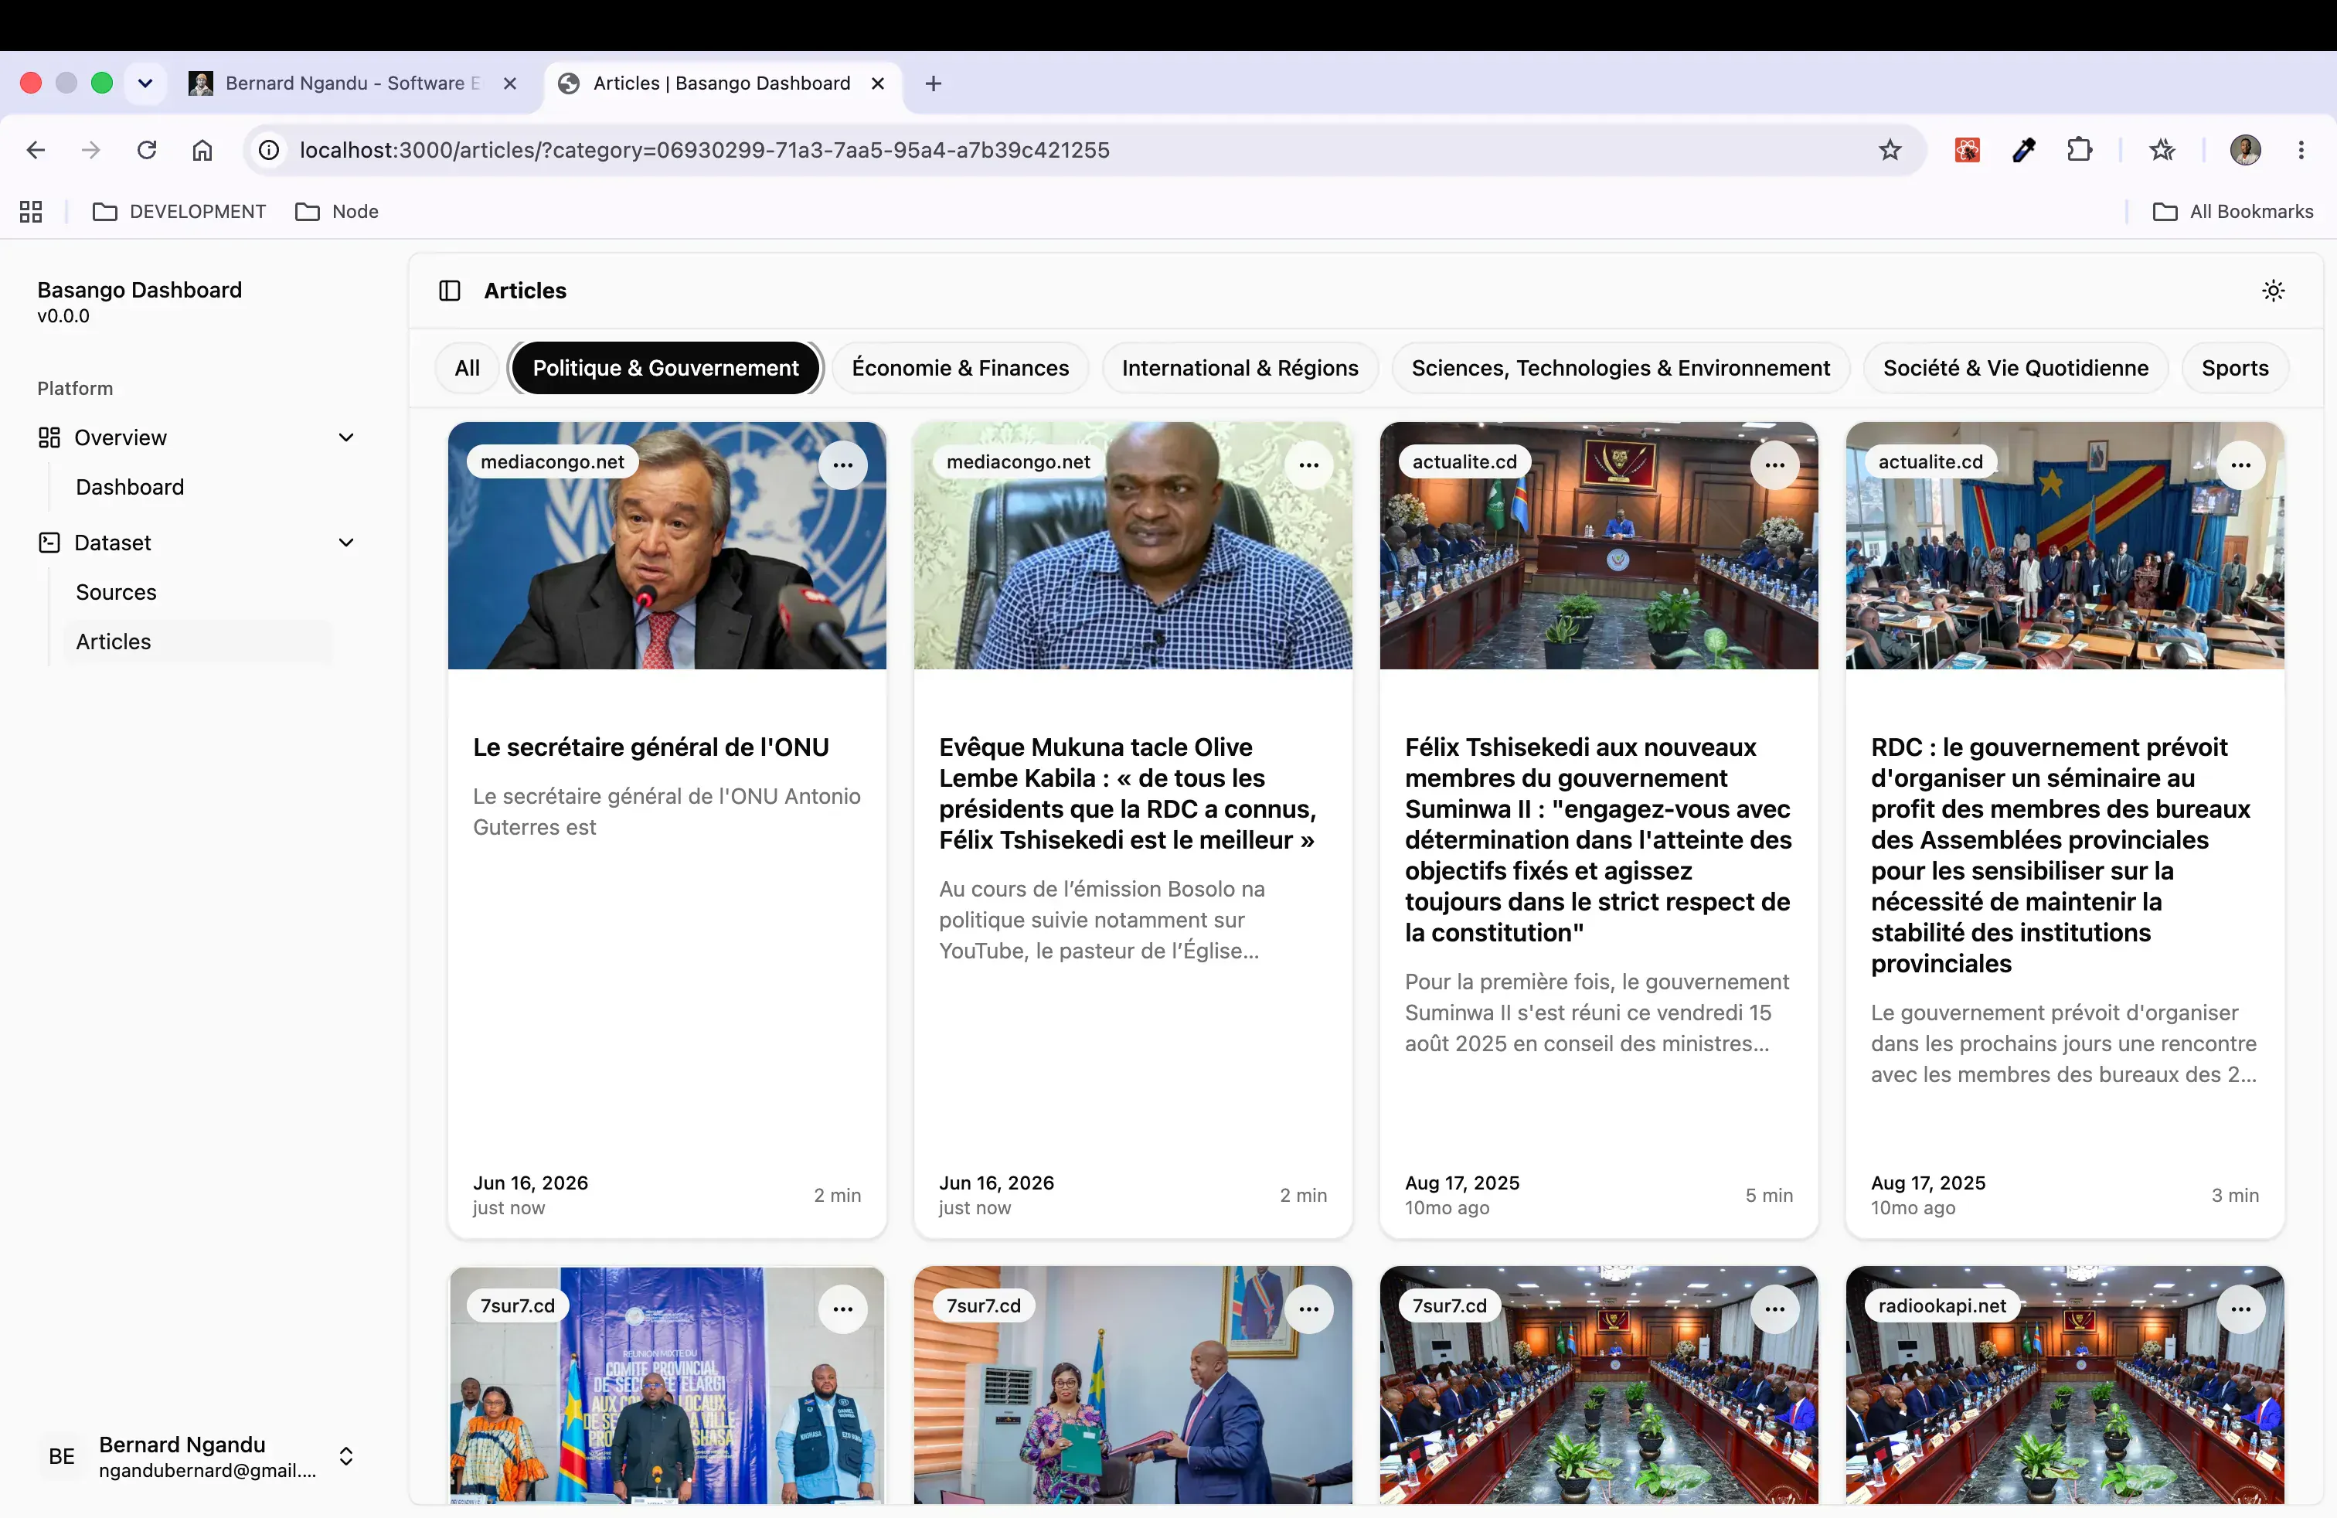Open options menu on Félix Tshisekedi card
This screenshot has height=1518, width=2337.
(1774, 465)
